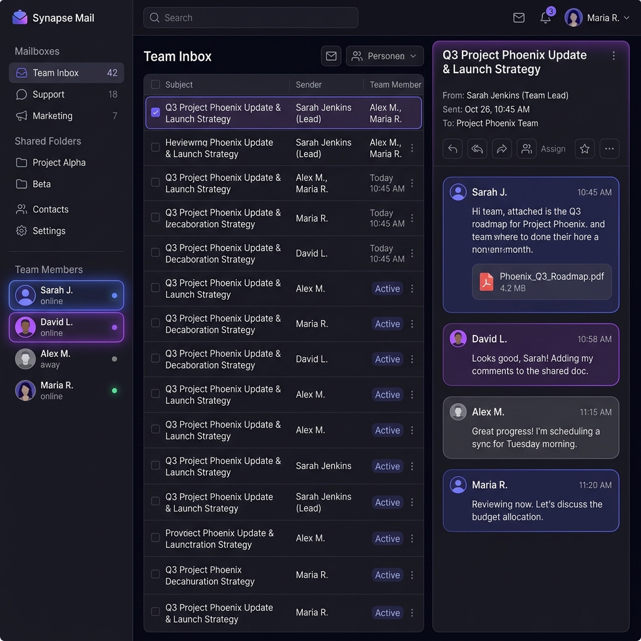The width and height of the screenshot is (641, 641).
Task: Open more actions ellipsis button in email toolbar
Action: point(609,149)
